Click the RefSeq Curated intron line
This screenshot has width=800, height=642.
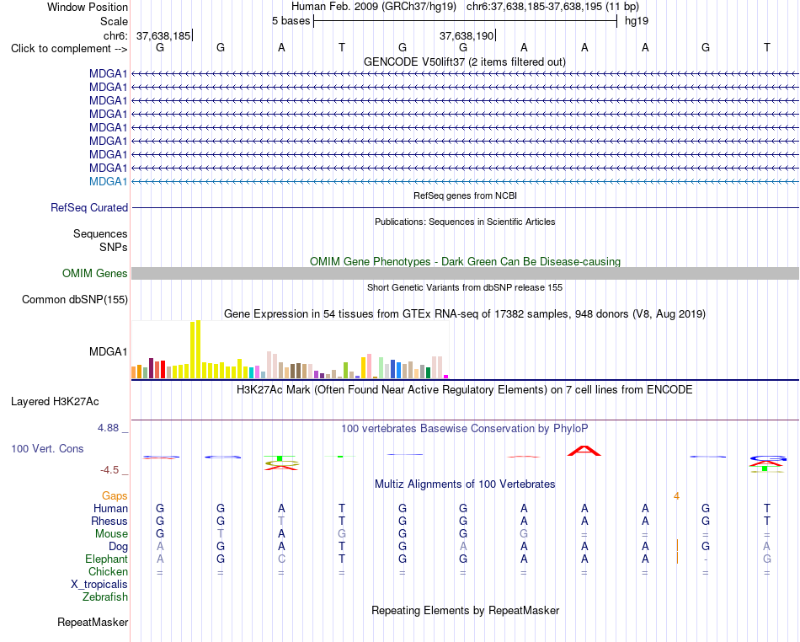tap(466, 208)
